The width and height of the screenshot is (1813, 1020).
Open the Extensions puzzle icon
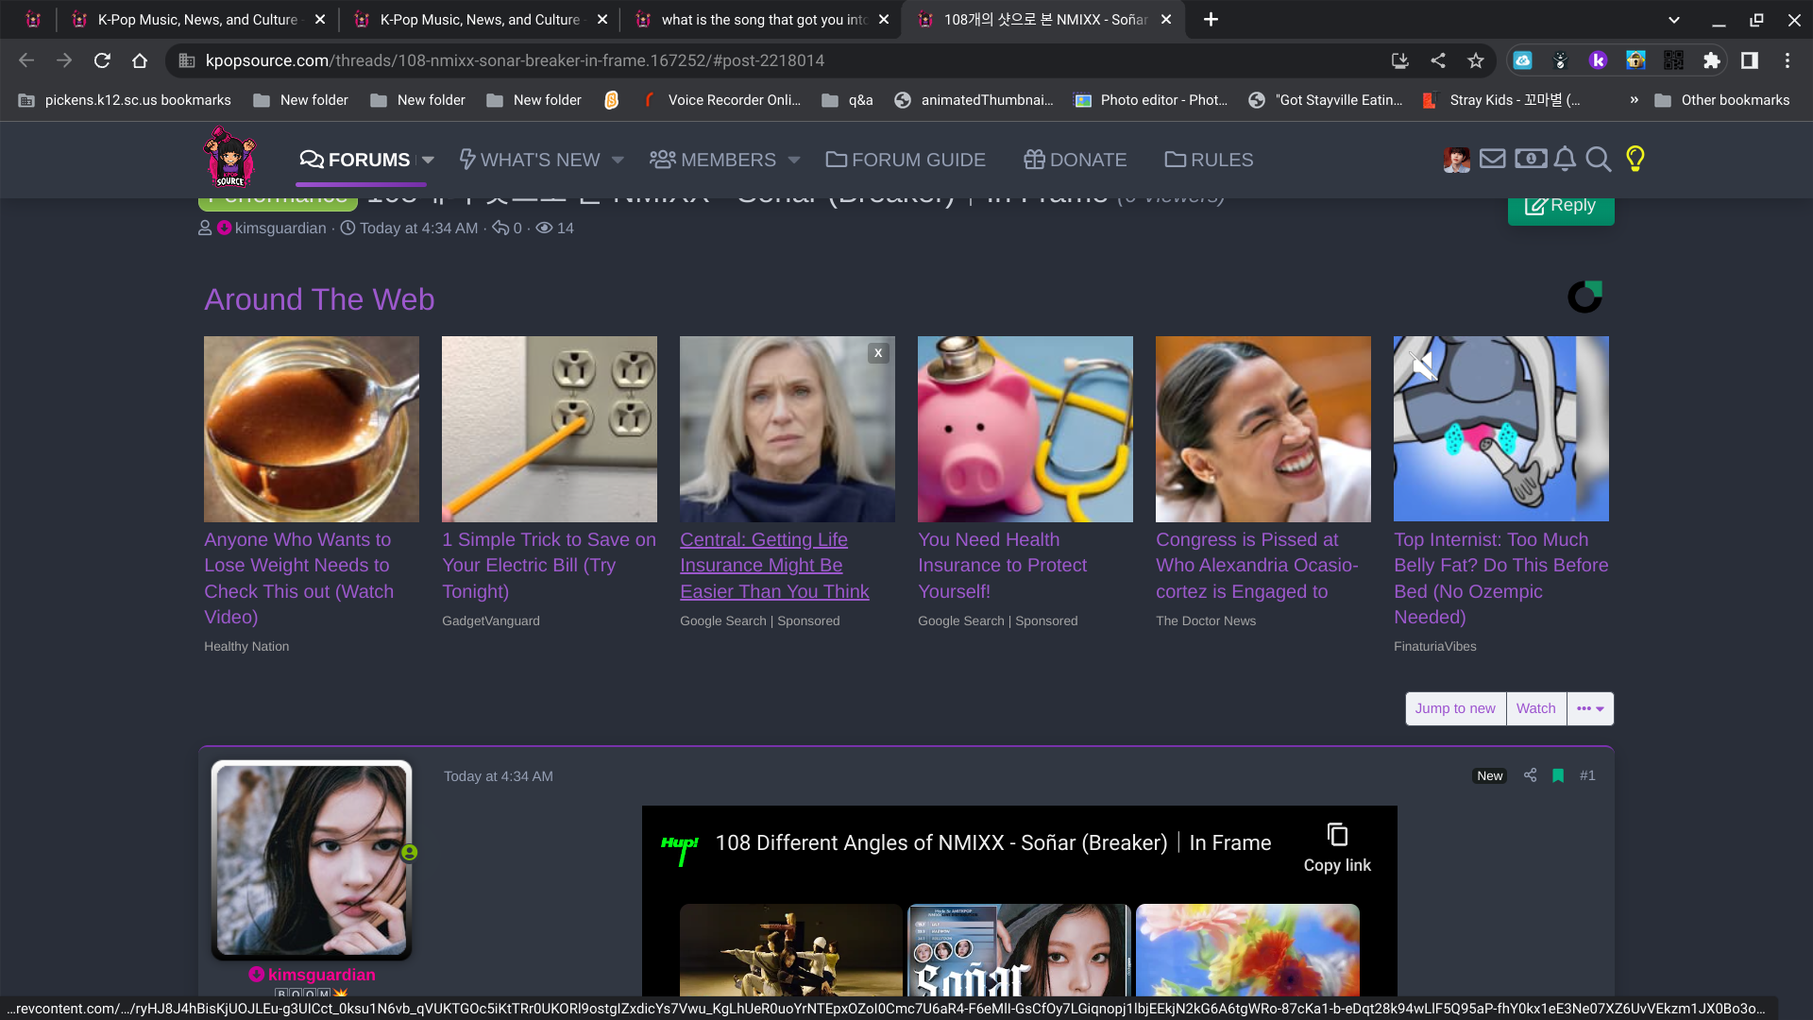1711,60
